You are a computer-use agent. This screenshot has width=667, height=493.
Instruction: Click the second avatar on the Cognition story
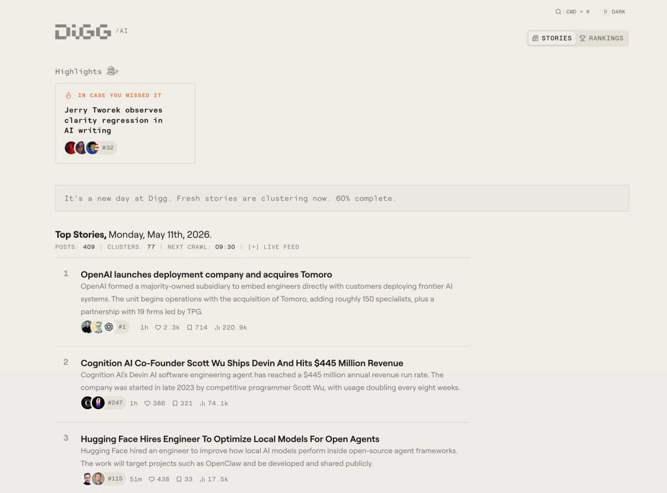tap(98, 403)
